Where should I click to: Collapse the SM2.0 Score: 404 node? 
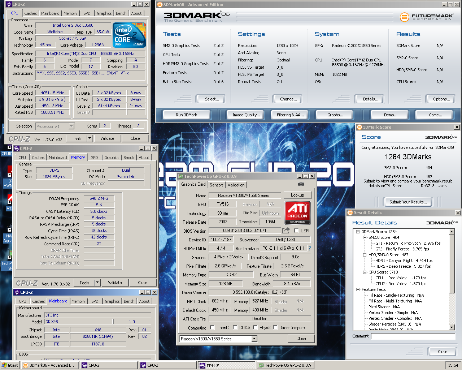(x=365, y=237)
